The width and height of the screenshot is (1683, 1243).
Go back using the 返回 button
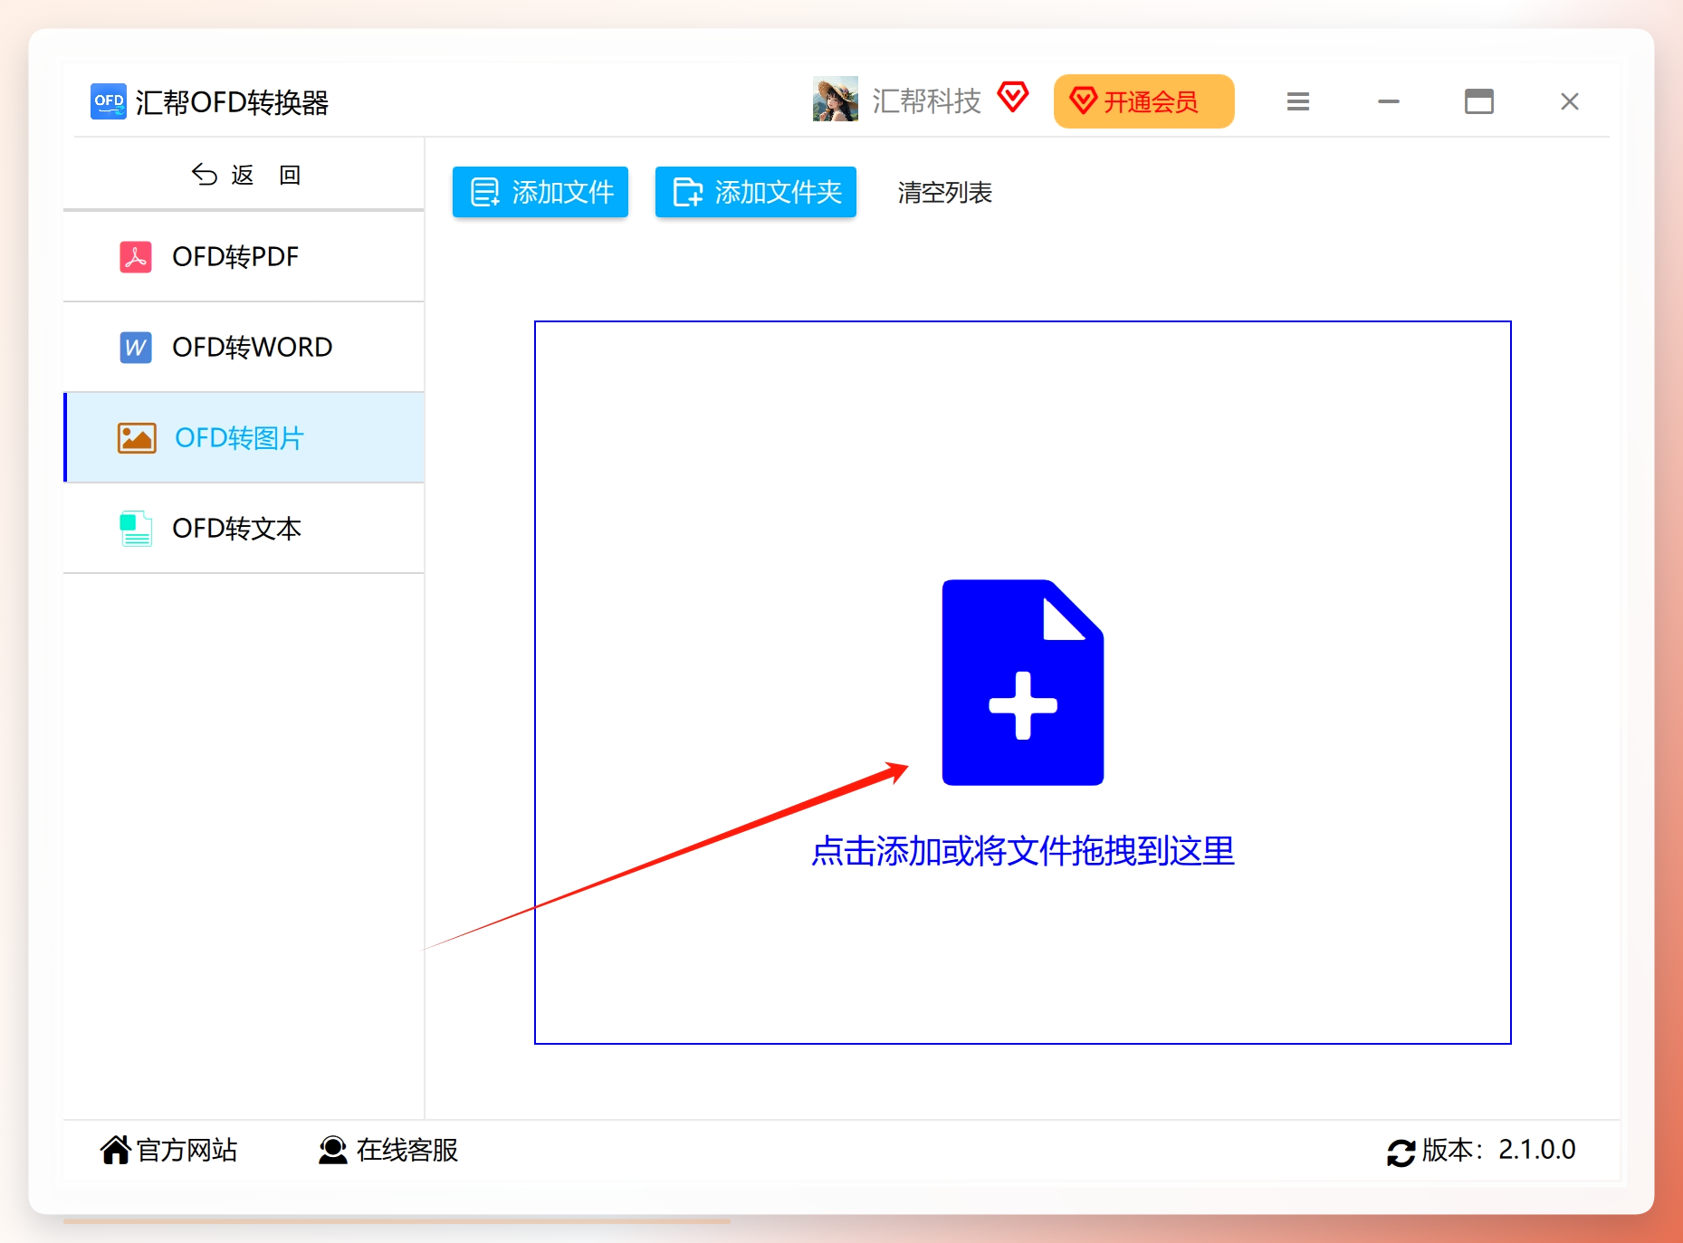pyautogui.click(x=245, y=175)
